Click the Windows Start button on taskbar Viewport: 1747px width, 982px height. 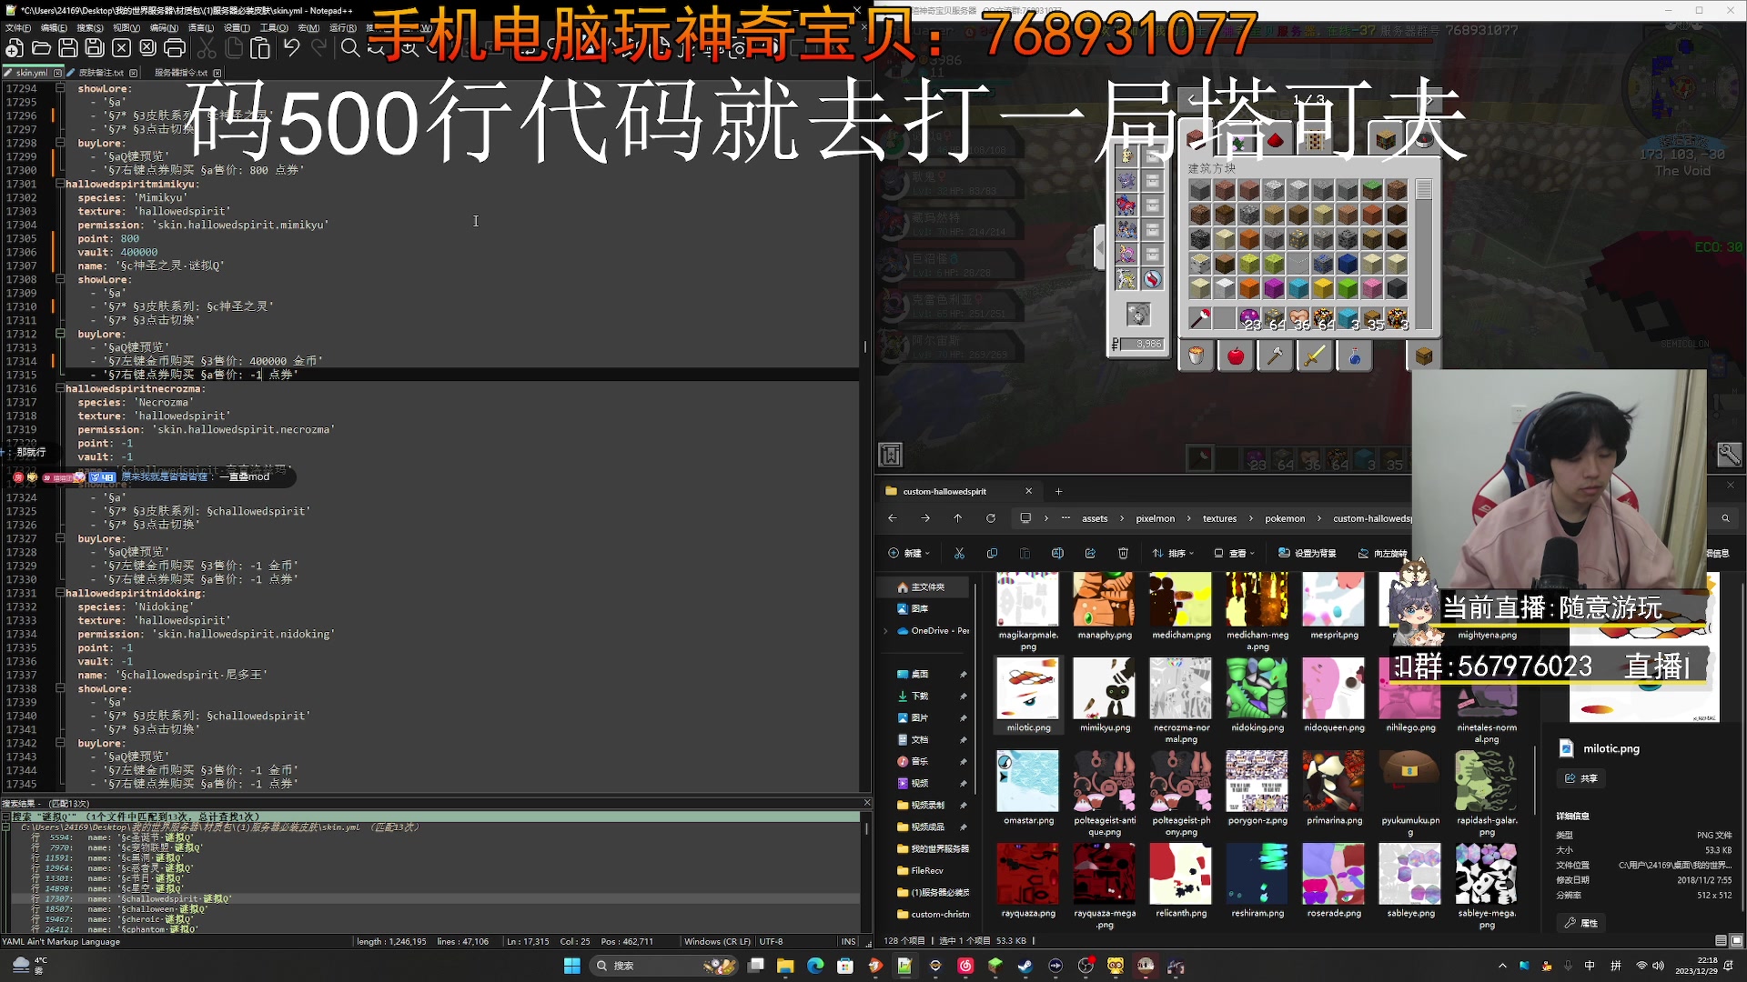(x=571, y=966)
